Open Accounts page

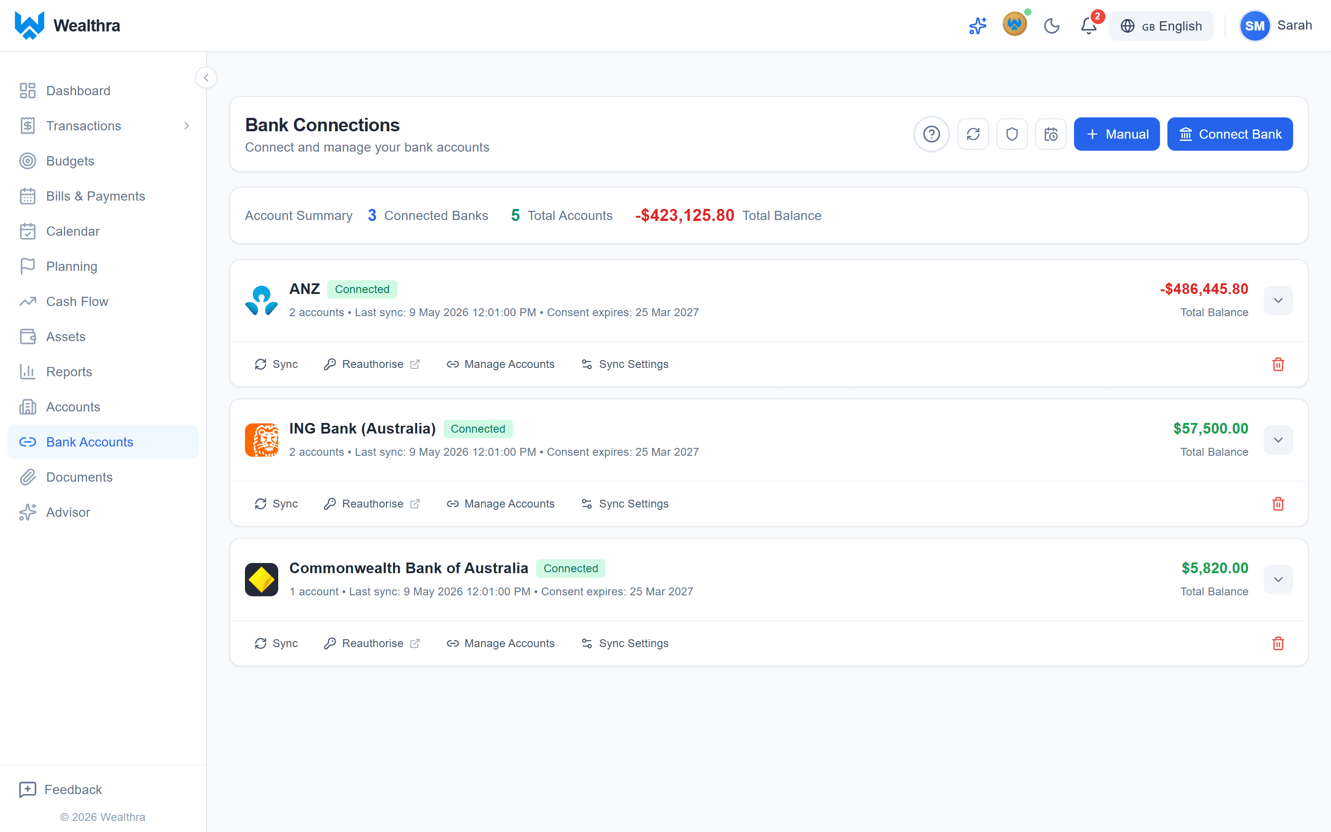103,407
